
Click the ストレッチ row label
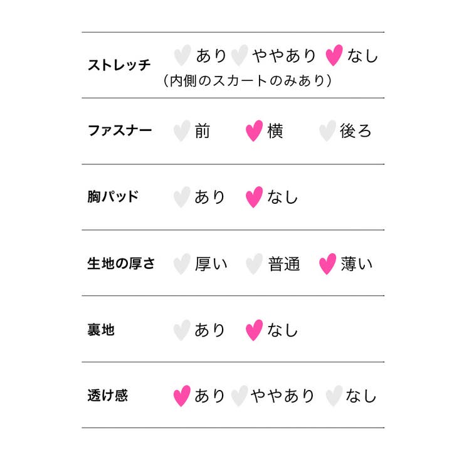click(119, 65)
